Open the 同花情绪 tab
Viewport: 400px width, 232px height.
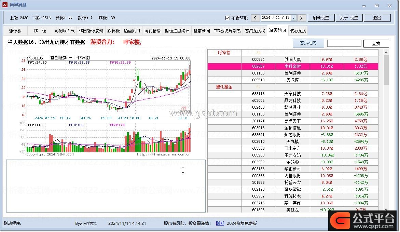[153, 31]
